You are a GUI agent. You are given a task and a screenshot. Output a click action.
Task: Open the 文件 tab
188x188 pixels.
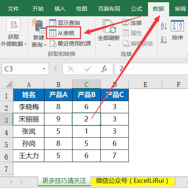pyautogui.click(x=13, y=9)
